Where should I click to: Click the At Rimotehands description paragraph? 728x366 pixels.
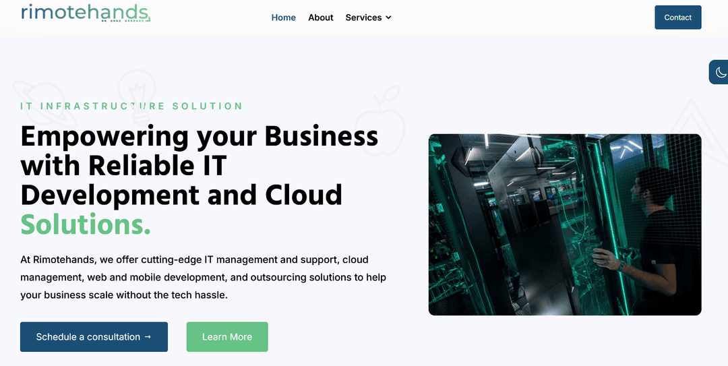(x=203, y=277)
